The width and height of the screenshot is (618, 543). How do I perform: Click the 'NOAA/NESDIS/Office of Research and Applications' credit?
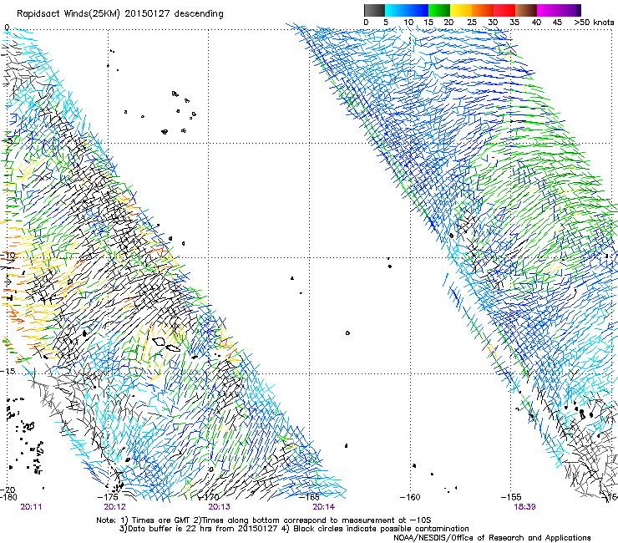click(492, 538)
